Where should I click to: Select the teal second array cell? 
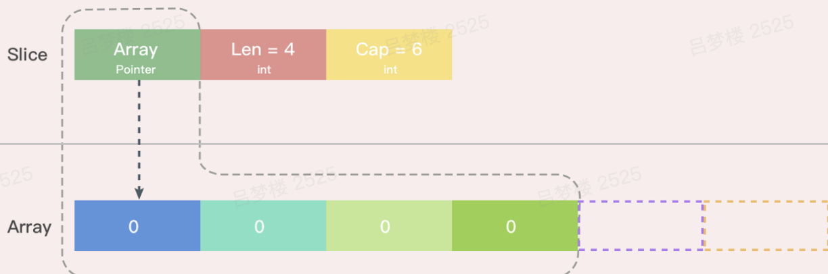(263, 225)
